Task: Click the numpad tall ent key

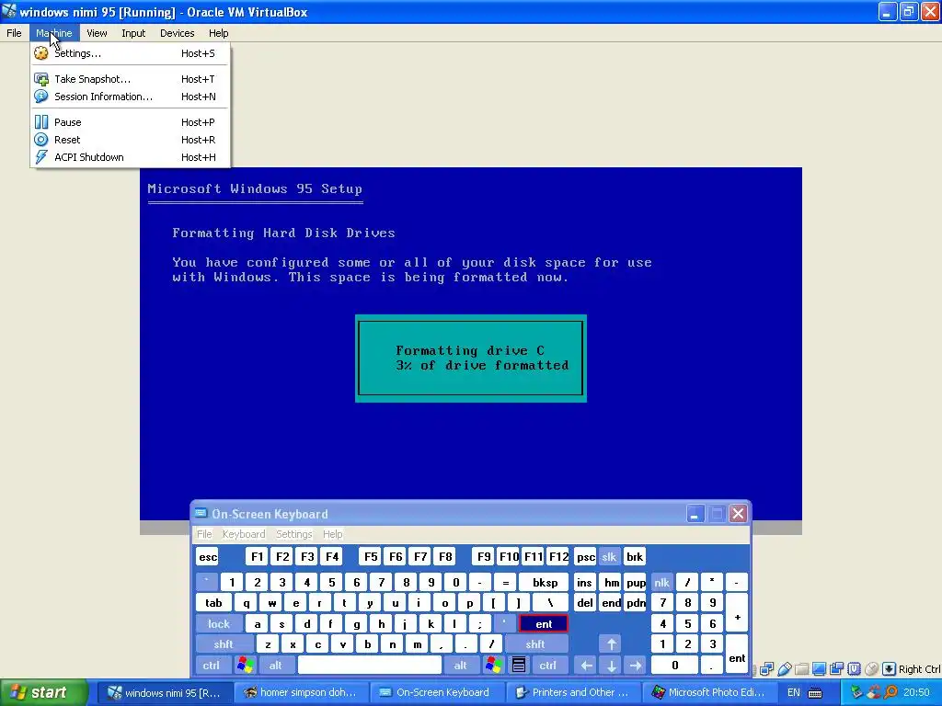Action: tap(737, 655)
